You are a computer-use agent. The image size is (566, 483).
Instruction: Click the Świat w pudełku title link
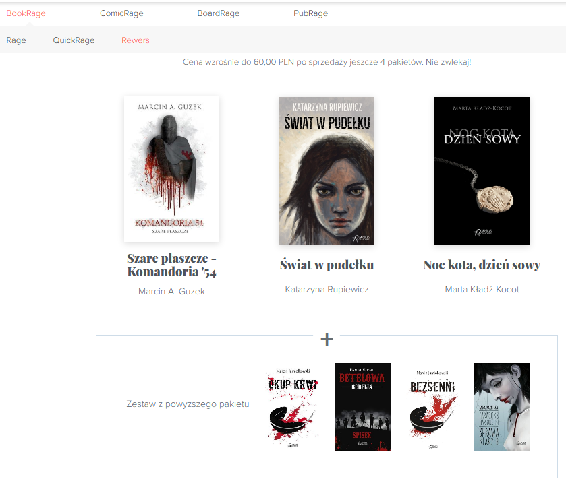click(327, 265)
